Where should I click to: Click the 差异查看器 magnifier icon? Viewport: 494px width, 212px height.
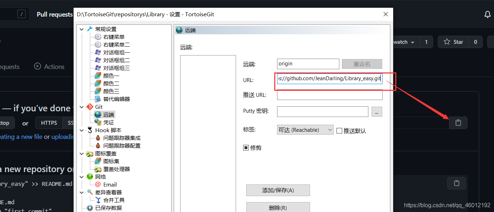[90, 192]
